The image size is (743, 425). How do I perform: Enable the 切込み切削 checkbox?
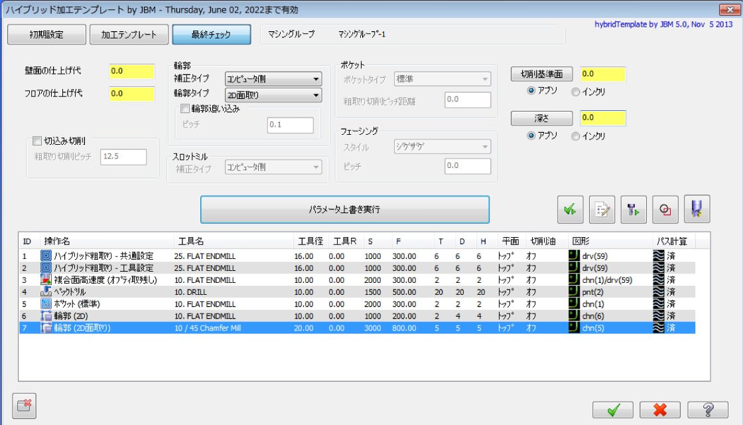pos(37,141)
